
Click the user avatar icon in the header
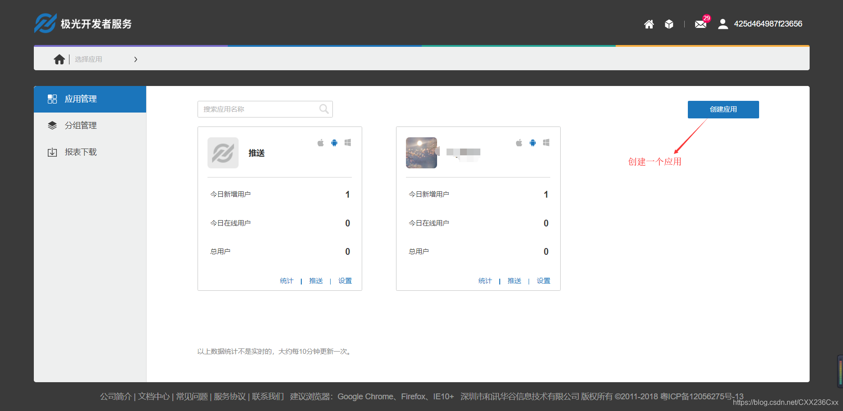[x=723, y=24]
